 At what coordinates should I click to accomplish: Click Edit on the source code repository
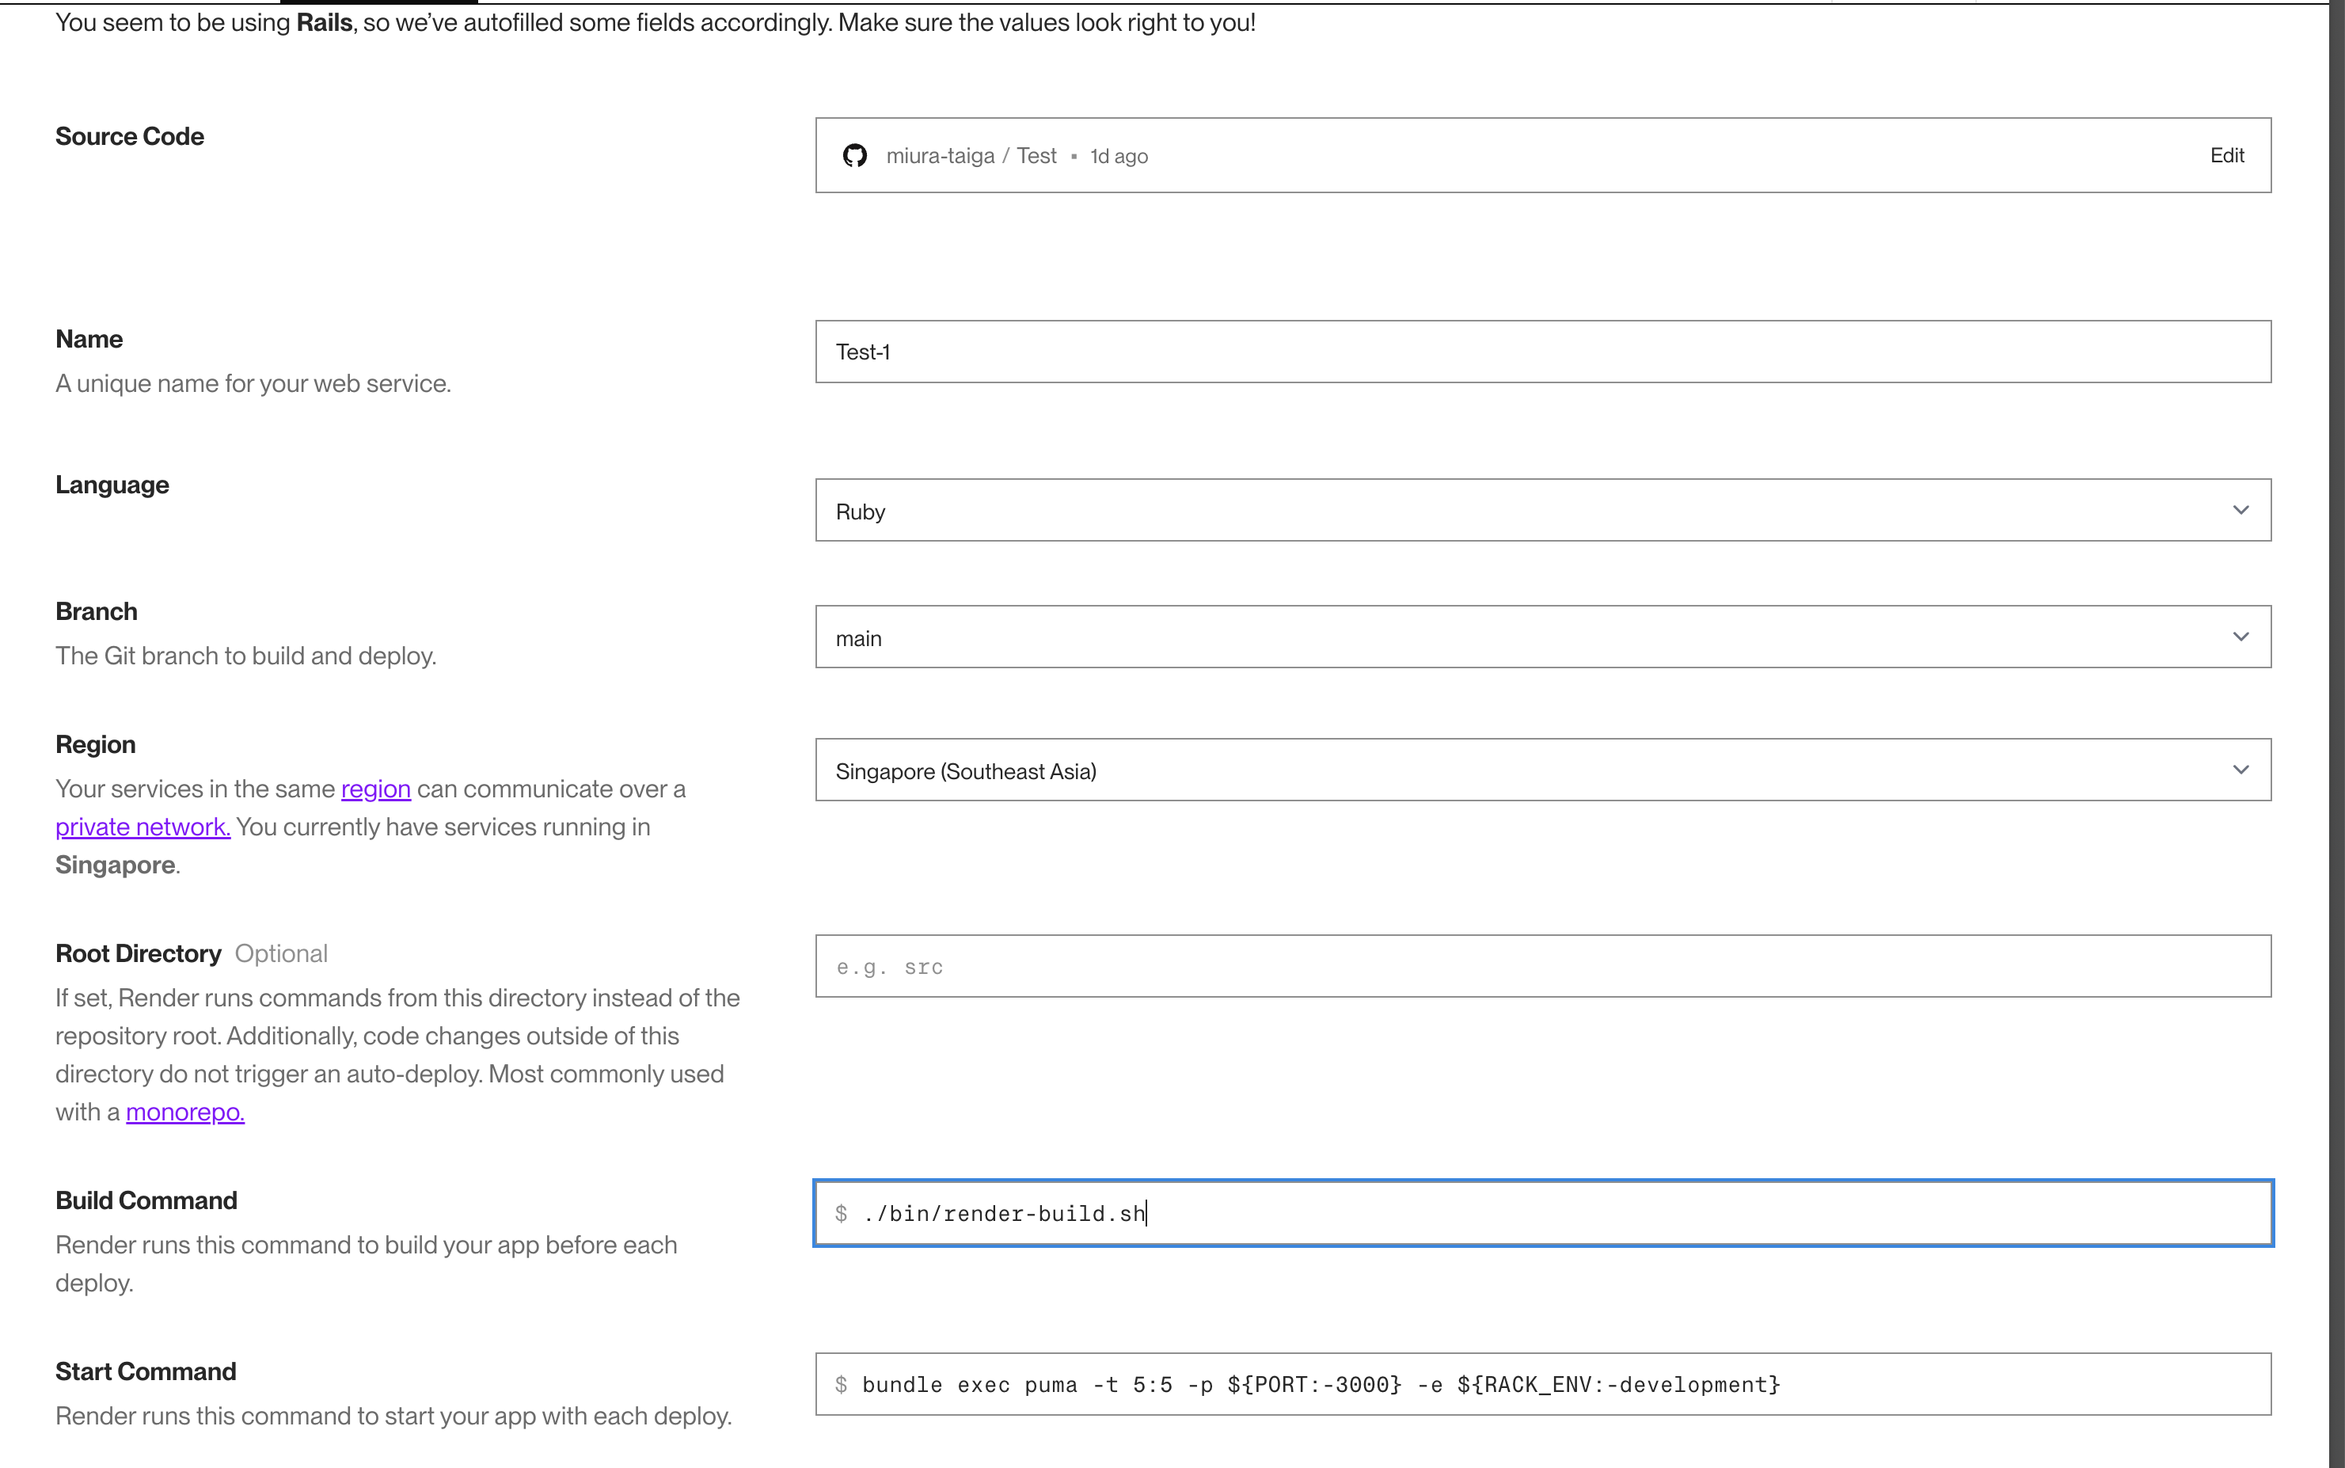coord(2226,155)
